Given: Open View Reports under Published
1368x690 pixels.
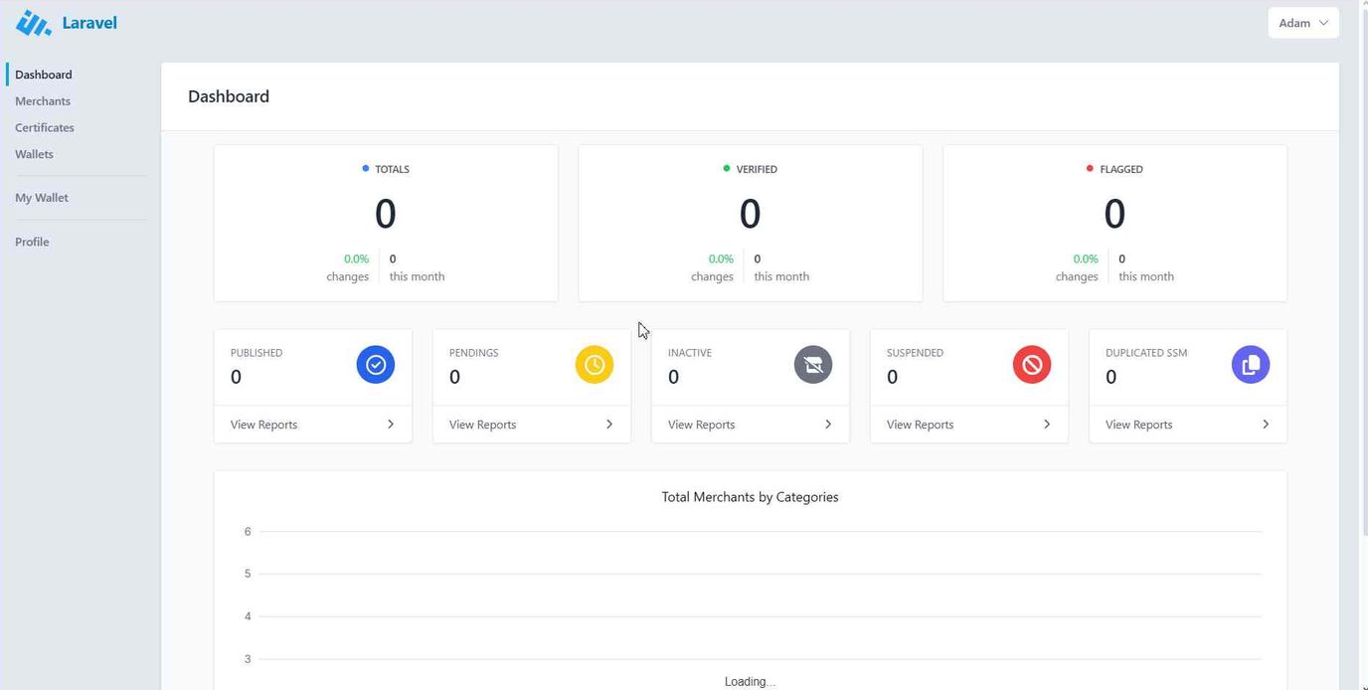Looking at the screenshot, I should [263, 425].
